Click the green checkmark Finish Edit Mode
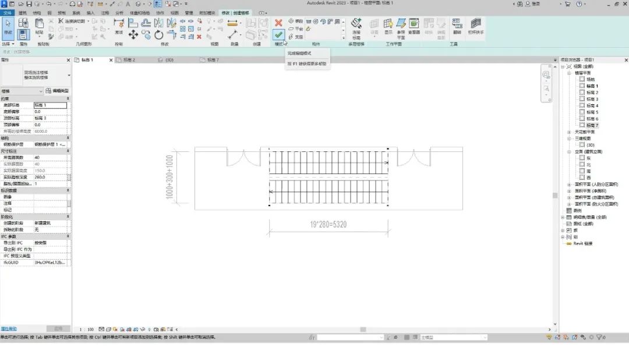Image resolution: width=629 pixels, height=354 pixels. coord(278,35)
